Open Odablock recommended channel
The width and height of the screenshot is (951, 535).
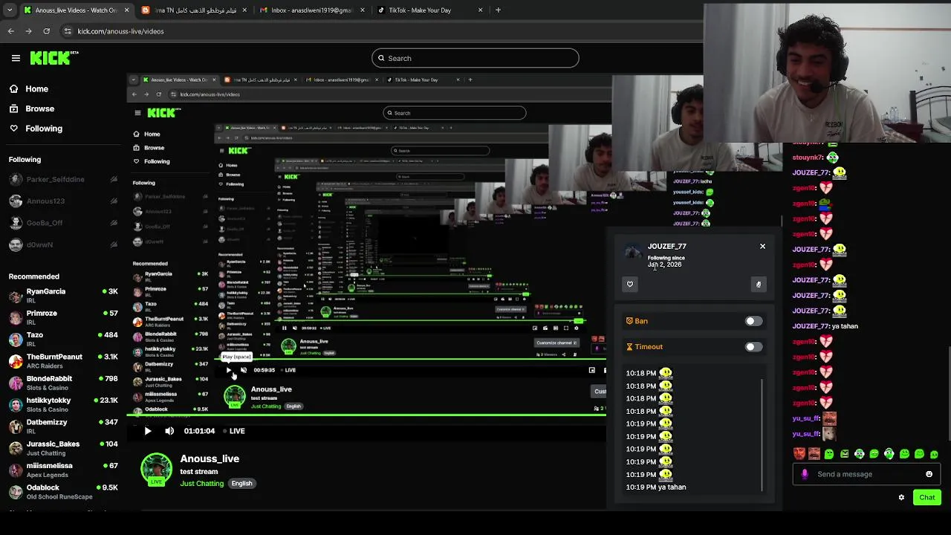pyautogui.click(x=62, y=492)
